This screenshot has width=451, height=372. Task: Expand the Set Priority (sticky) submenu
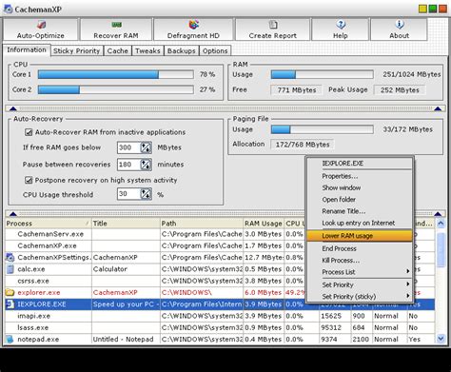[360, 297]
